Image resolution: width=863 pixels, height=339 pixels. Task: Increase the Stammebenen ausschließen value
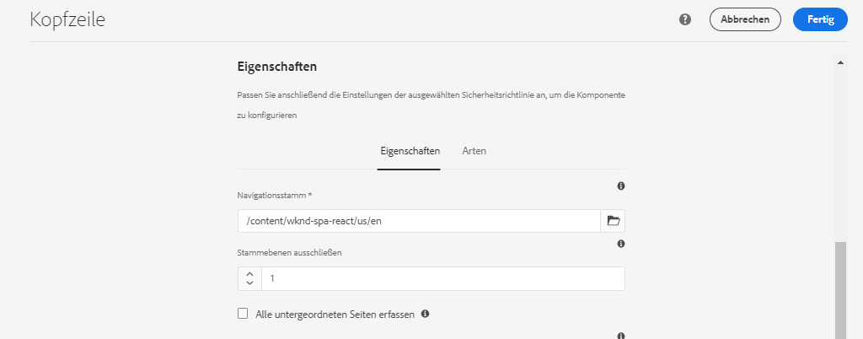click(x=249, y=273)
